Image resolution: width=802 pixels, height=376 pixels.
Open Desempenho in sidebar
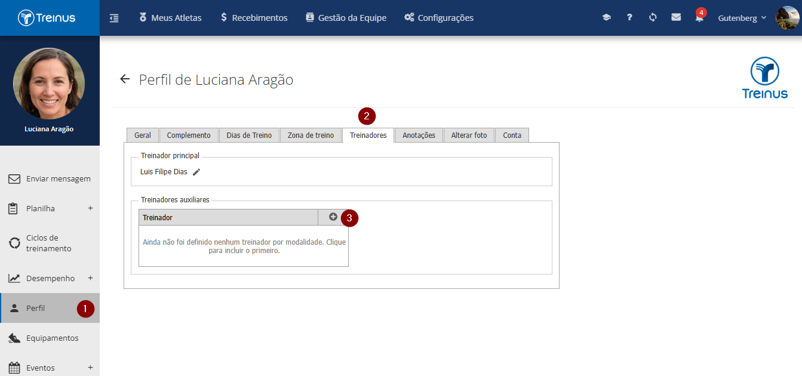click(50, 278)
